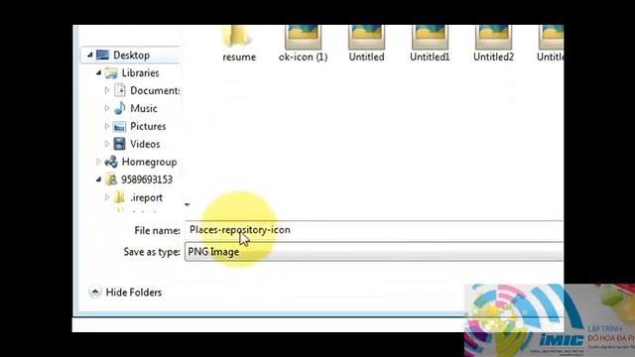The width and height of the screenshot is (635, 357).
Task: Click the Pictures library icon
Action: click(x=119, y=126)
